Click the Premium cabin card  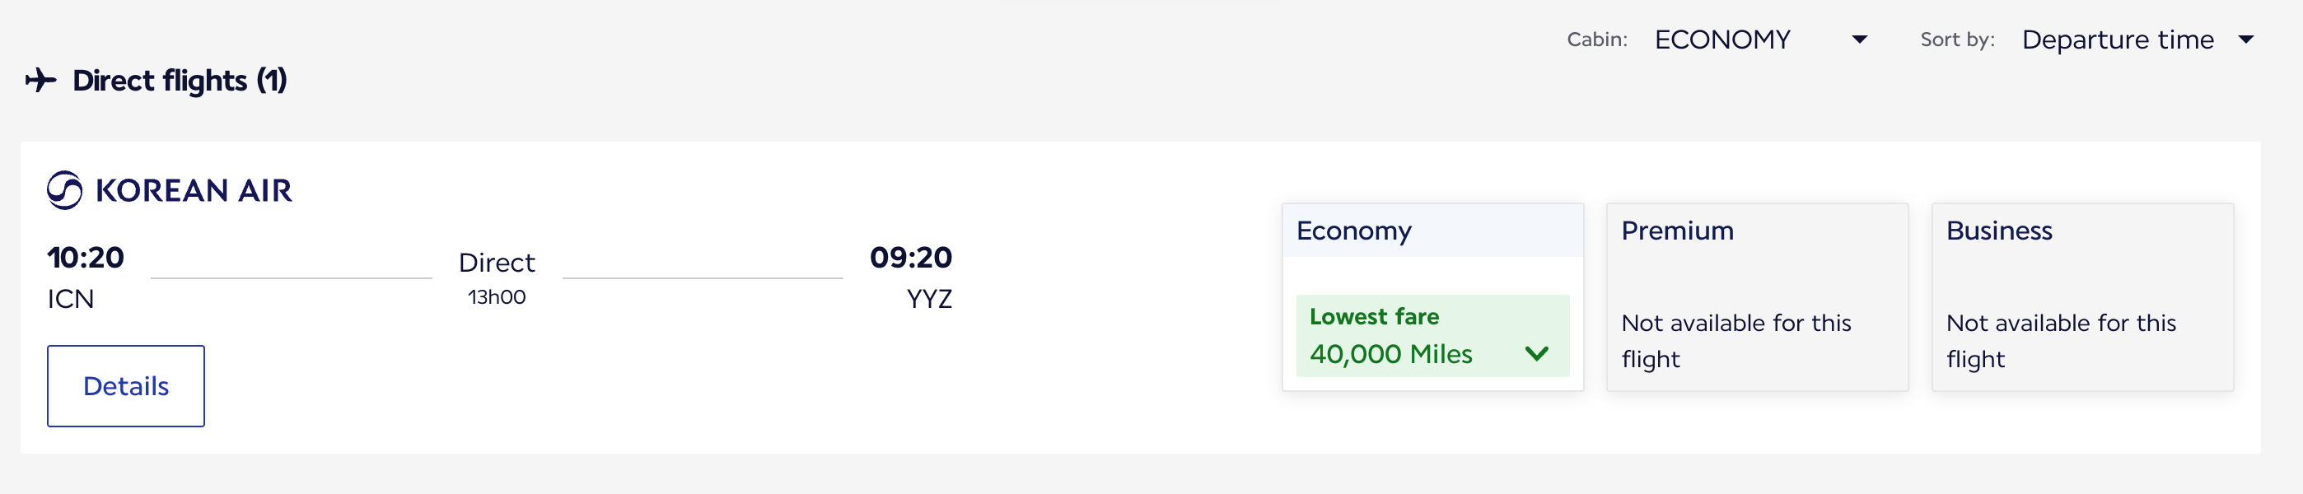1758,299
